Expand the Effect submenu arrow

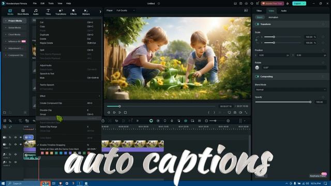(99, 96)
